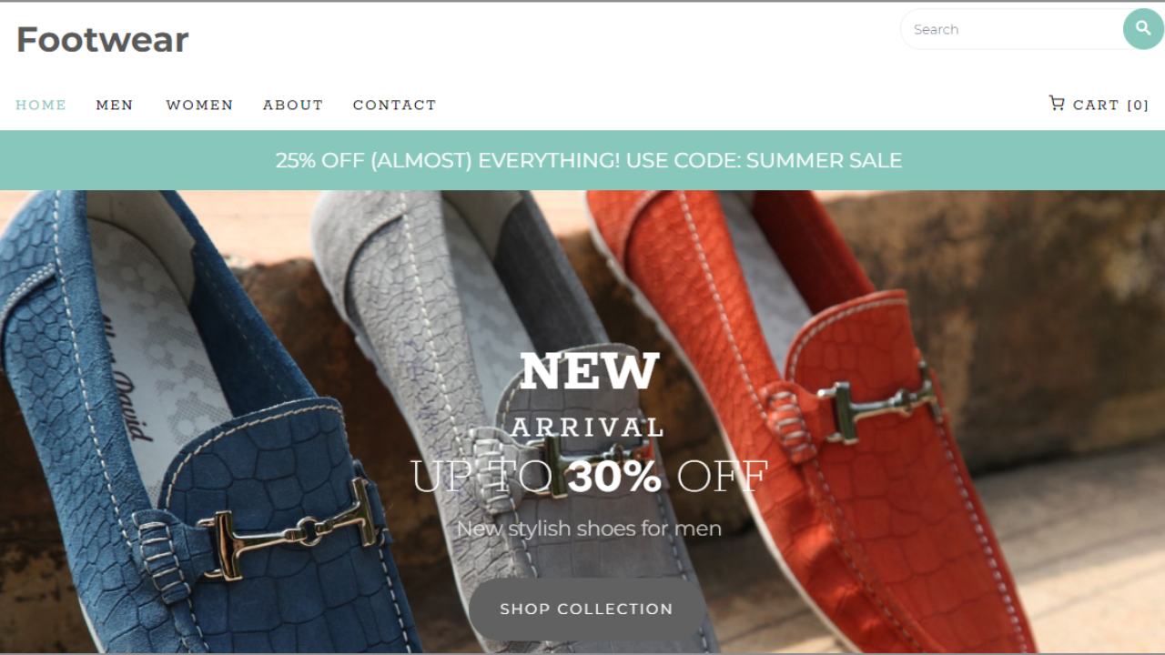The height and width of the screenshot is (655, 1165).
Task: Click the bold NEW heading
Action: (589, 370)
